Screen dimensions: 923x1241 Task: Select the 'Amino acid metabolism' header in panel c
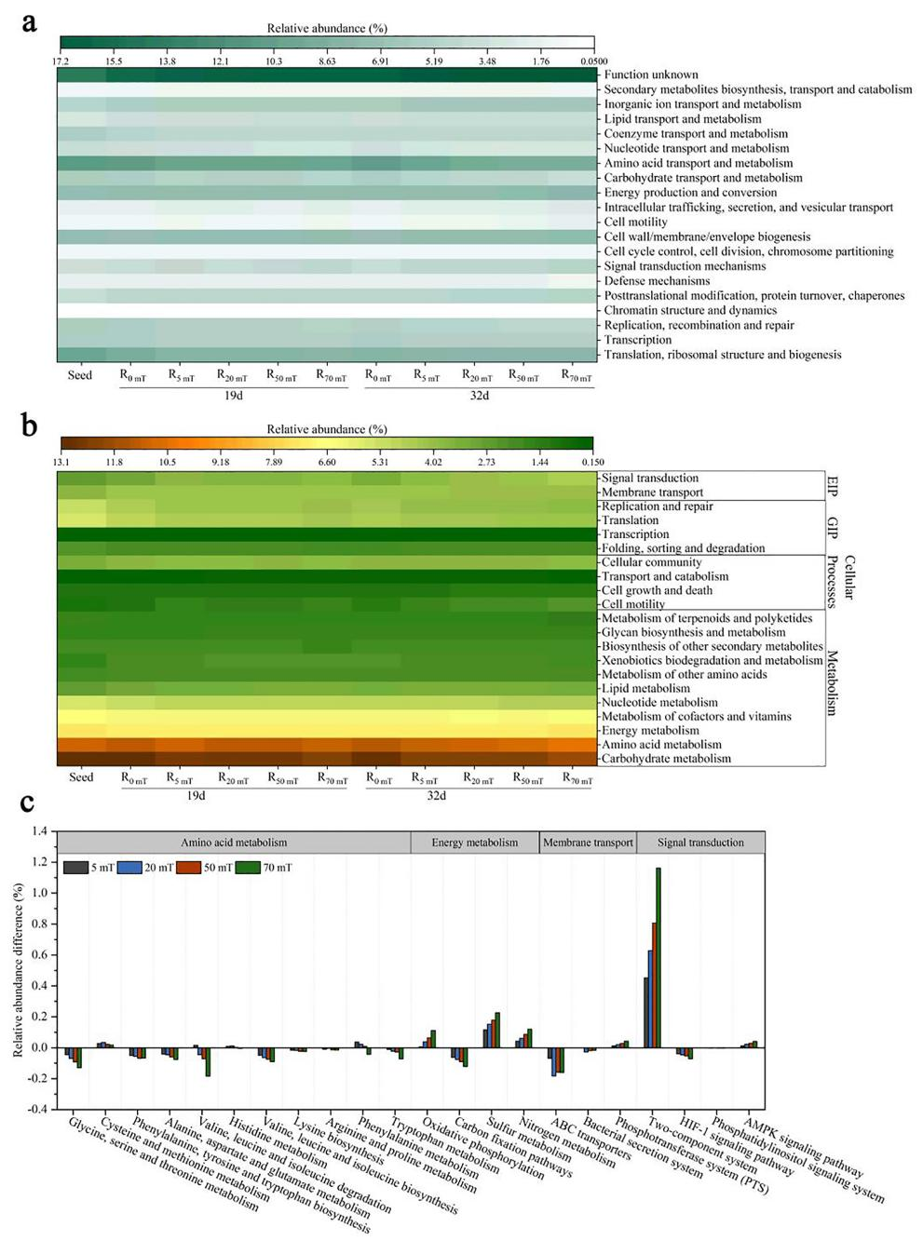pyautogui.click(x=234, y=843)
